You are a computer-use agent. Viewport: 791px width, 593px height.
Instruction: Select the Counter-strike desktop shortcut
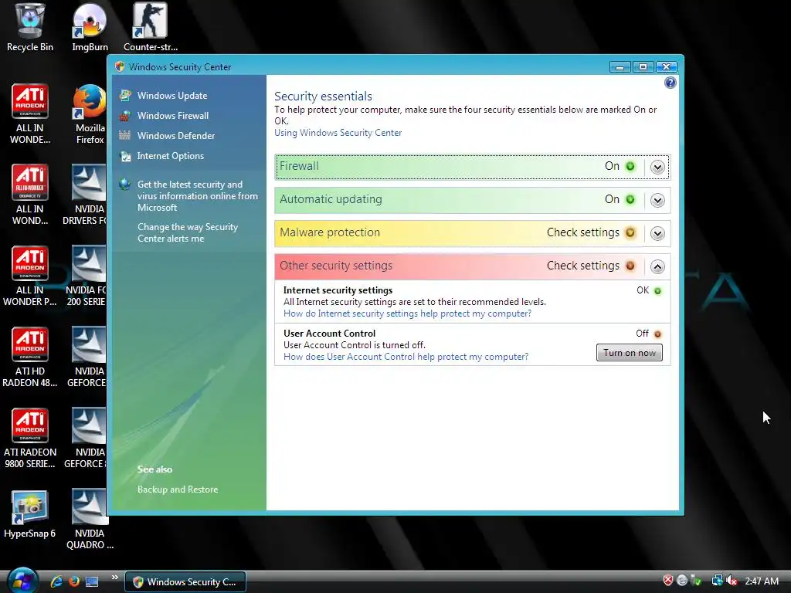pyautogui.click(x=151, y=28)
